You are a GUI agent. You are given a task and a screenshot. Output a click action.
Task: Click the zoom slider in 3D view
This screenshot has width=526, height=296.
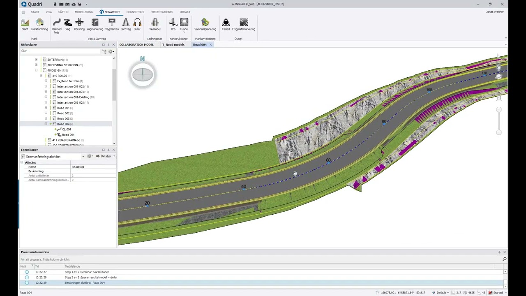click(499, 121)
